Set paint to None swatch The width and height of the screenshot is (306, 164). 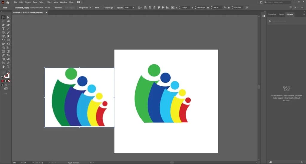coord(9,81)
